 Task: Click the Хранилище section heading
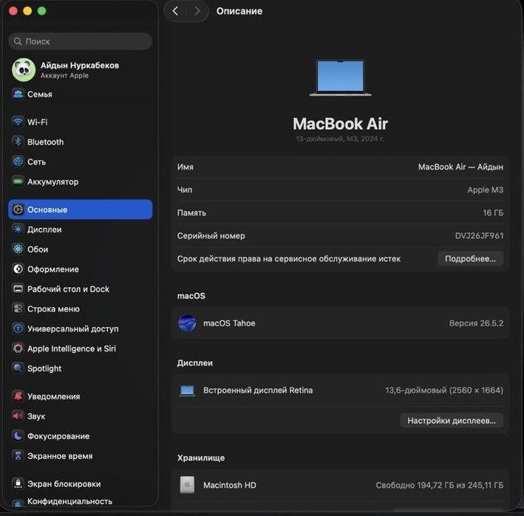tap(201, 458)
